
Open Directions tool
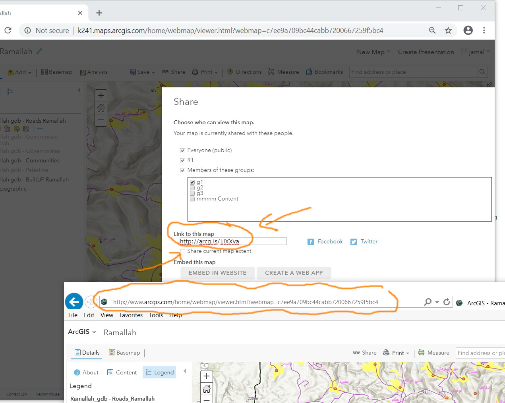244,72
